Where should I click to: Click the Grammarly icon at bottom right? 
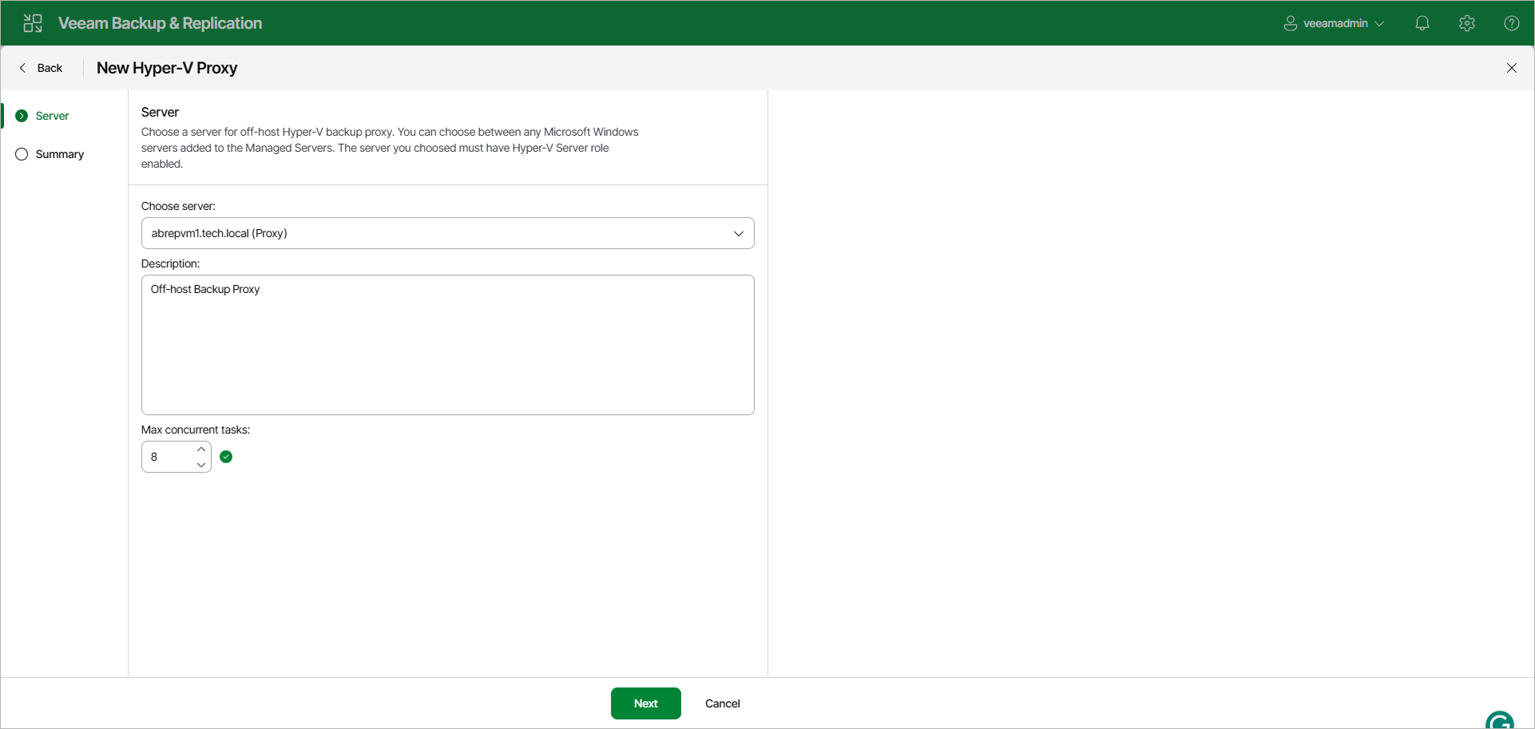[x=1500, y=720]
